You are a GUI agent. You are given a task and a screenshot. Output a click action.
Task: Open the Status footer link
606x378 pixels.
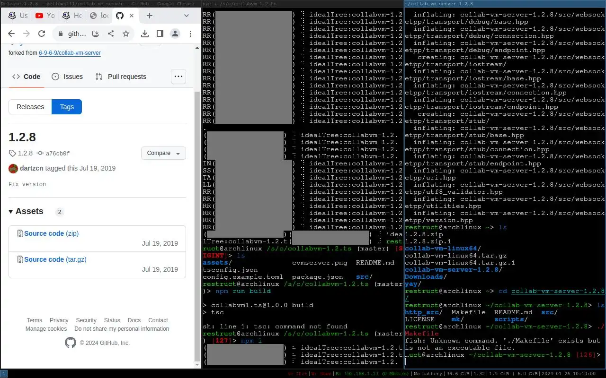pos(112,320)
